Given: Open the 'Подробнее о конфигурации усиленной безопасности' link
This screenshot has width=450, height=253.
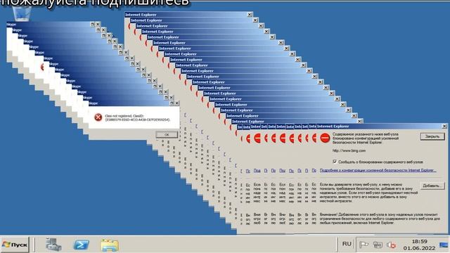Looking at the screenshot, I should (x=378, y=170).
